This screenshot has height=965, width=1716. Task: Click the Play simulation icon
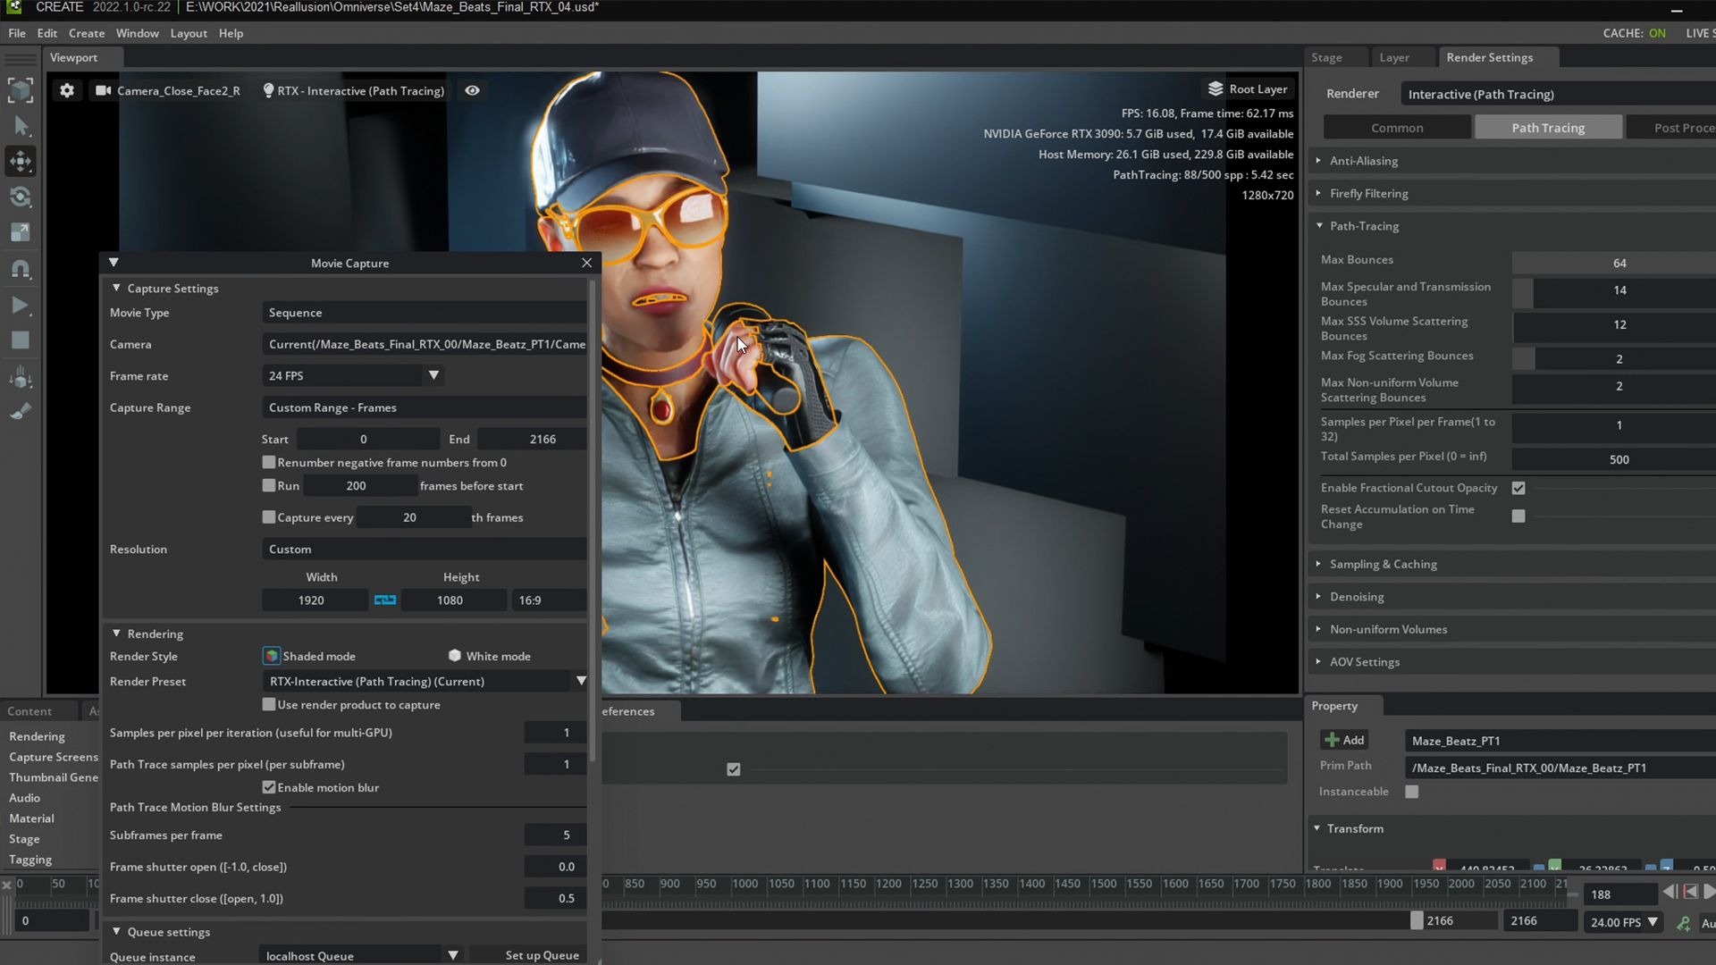pos(21,306)
